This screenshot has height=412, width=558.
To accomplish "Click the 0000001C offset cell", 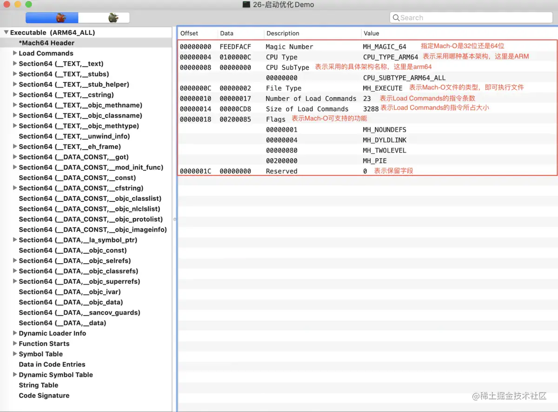I will [x=196, y=171].
